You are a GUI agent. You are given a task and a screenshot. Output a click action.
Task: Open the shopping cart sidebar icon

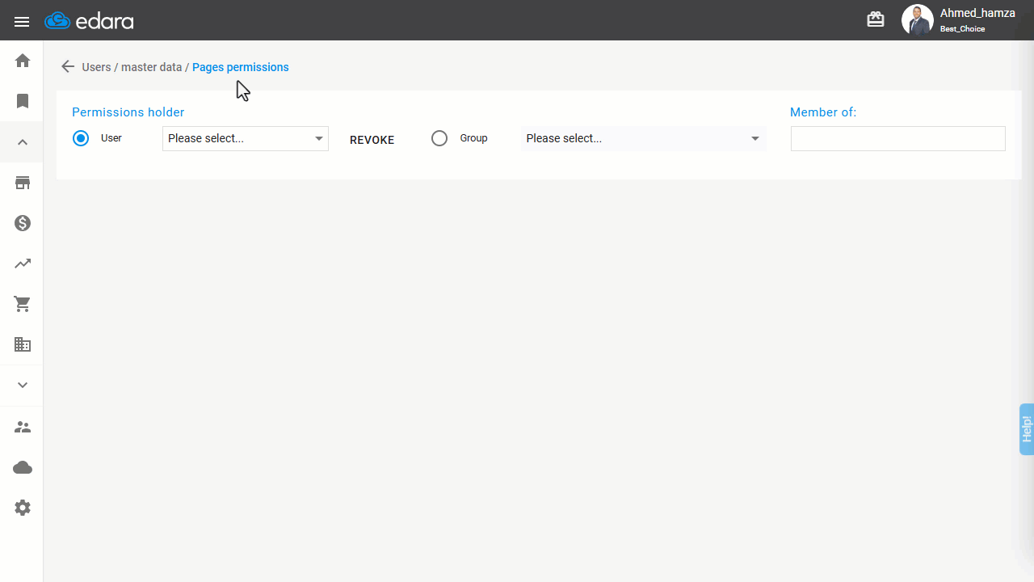[23, 304]
